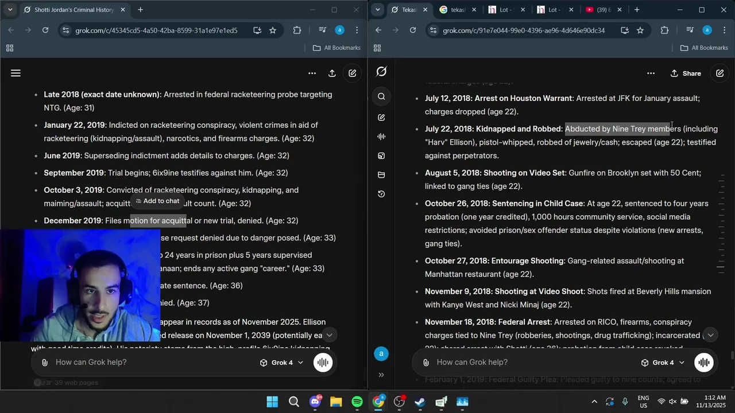This screenshot has height=413, width=735.
Task: Open tab search dropdown in left browser
Action: point(10,10)
